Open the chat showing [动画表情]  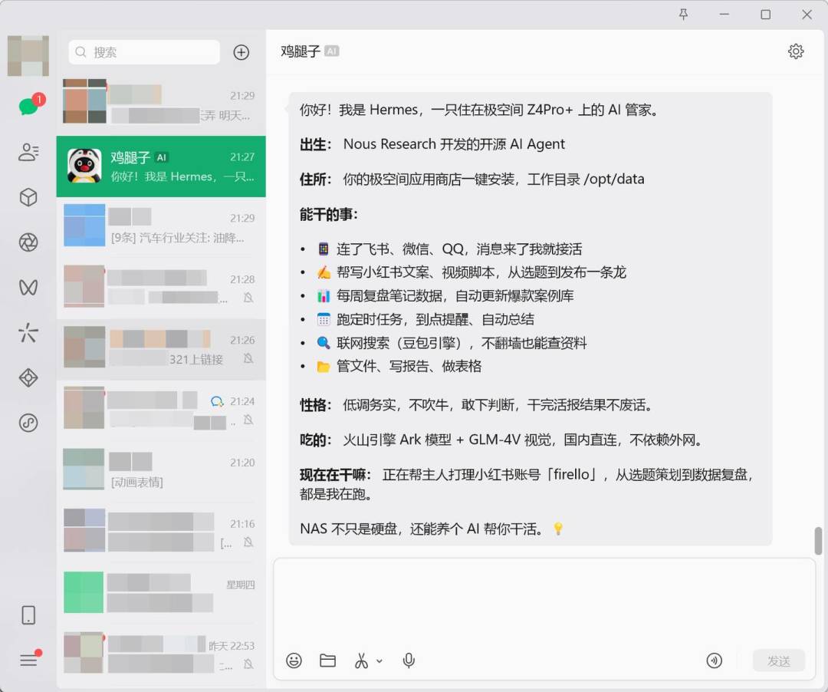pos(161,473)
